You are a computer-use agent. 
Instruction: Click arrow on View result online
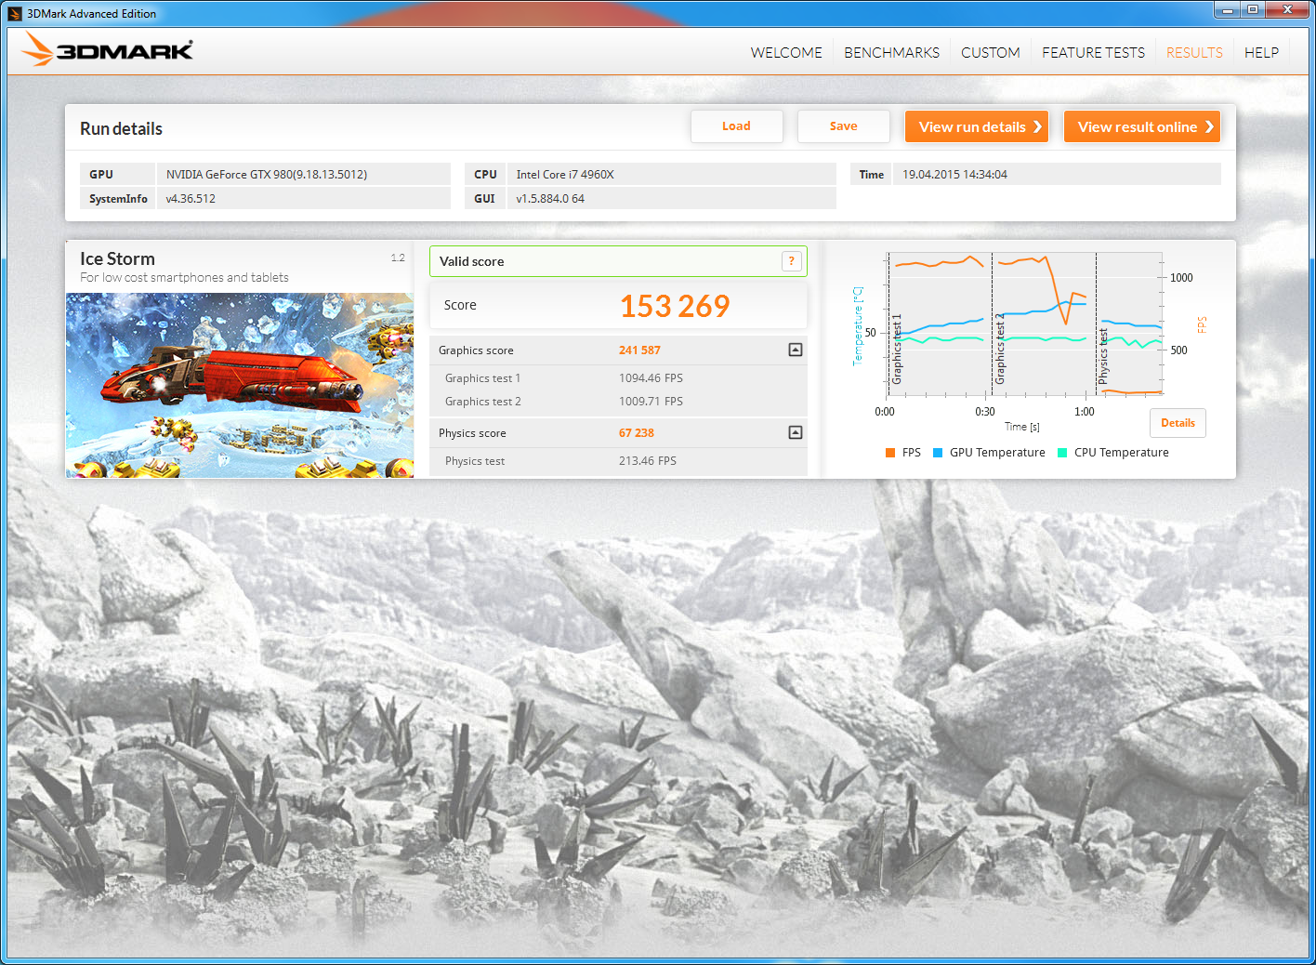tap(1208, 127)
